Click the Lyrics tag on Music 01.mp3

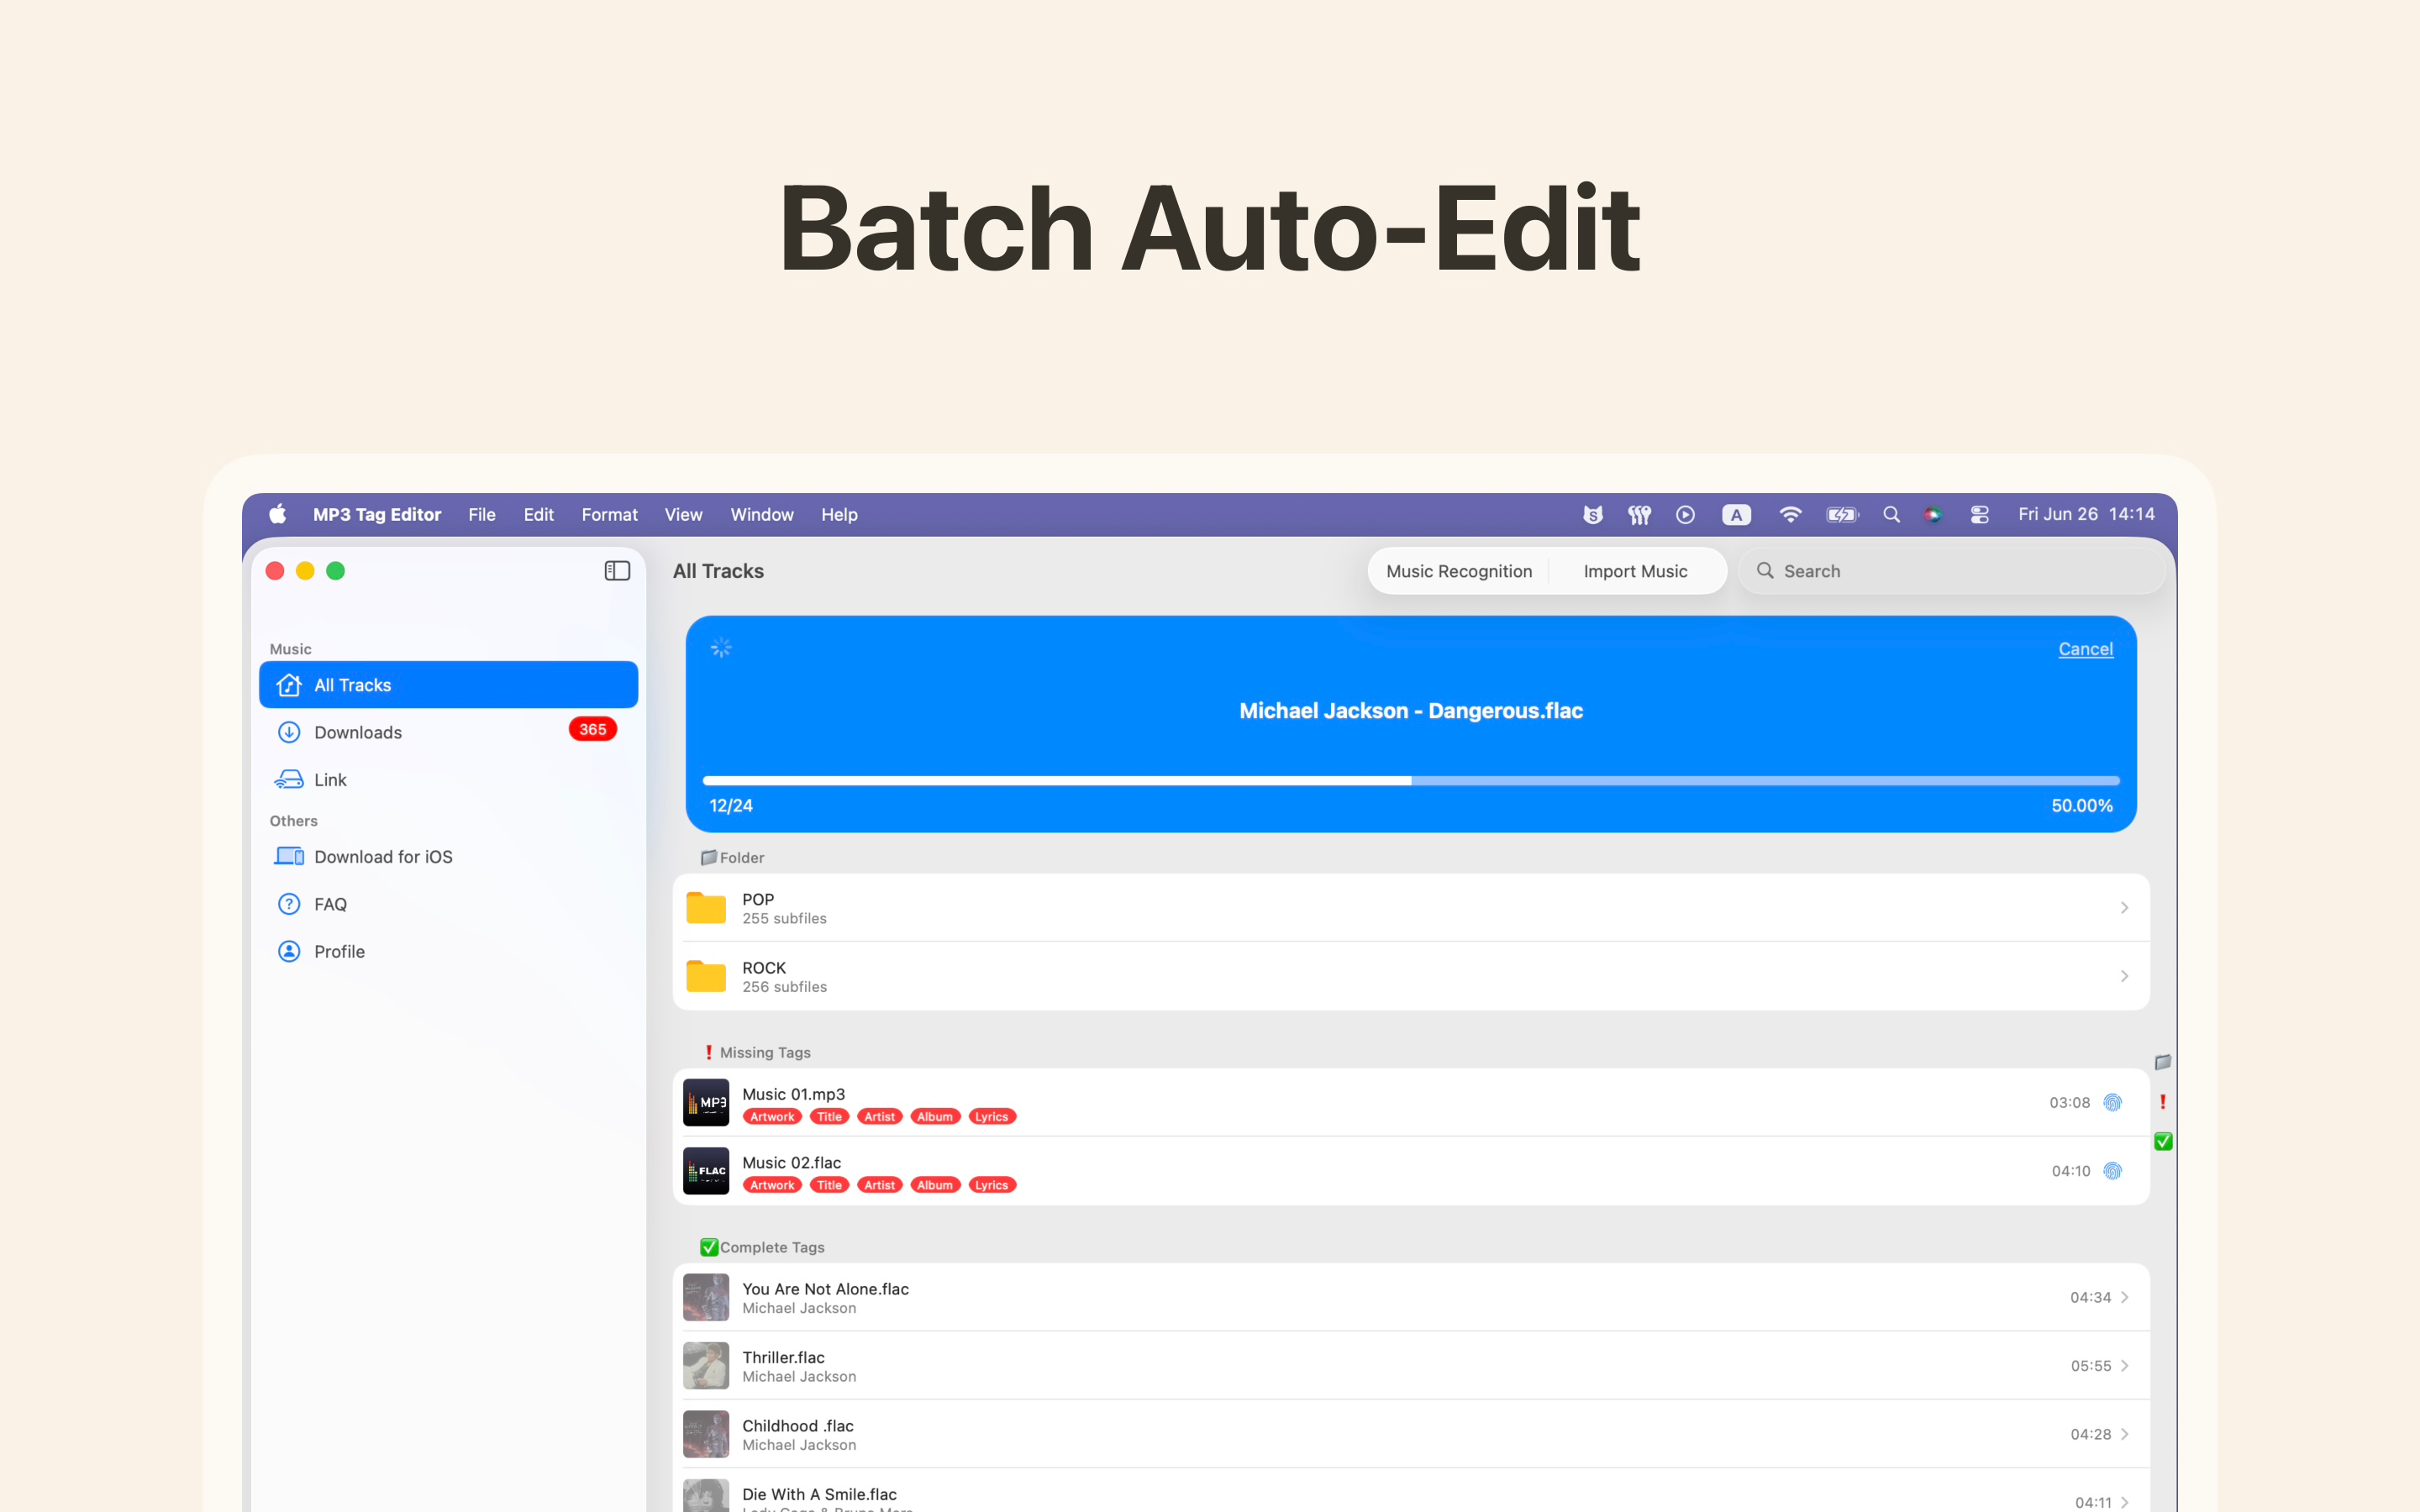pyautogui.click(x=992, y=1117)
